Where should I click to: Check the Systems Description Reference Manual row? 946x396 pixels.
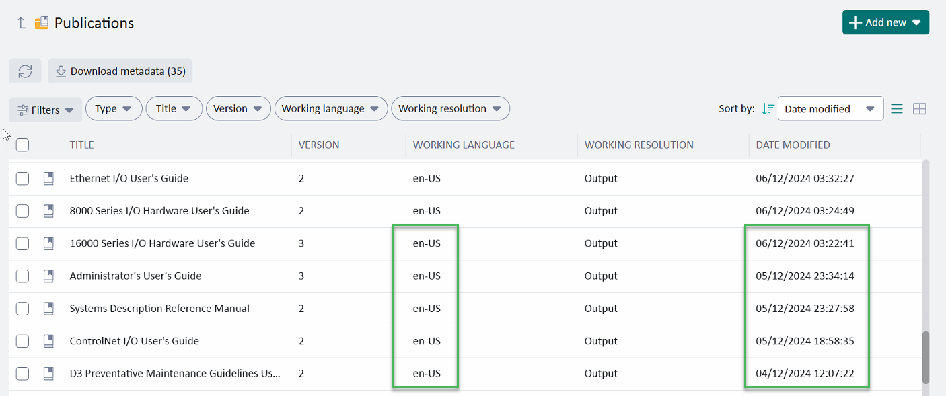[22, 309]
